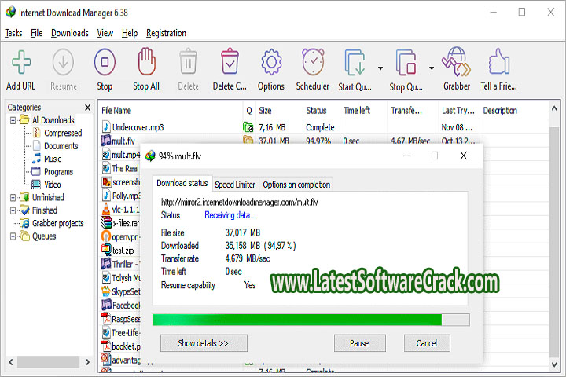The image size is (566, 377).
Task: Collapse the All Downloads tree node
Action: (x=13, y=120)
